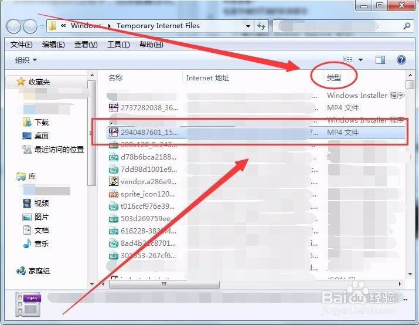
Task: Select the script file vendor.a286e9...
Action: click(x=149, y=182)
